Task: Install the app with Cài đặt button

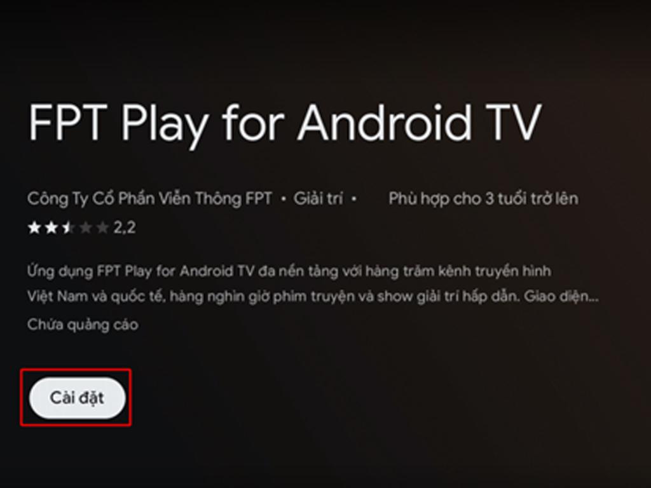Action: coord(77,398)
